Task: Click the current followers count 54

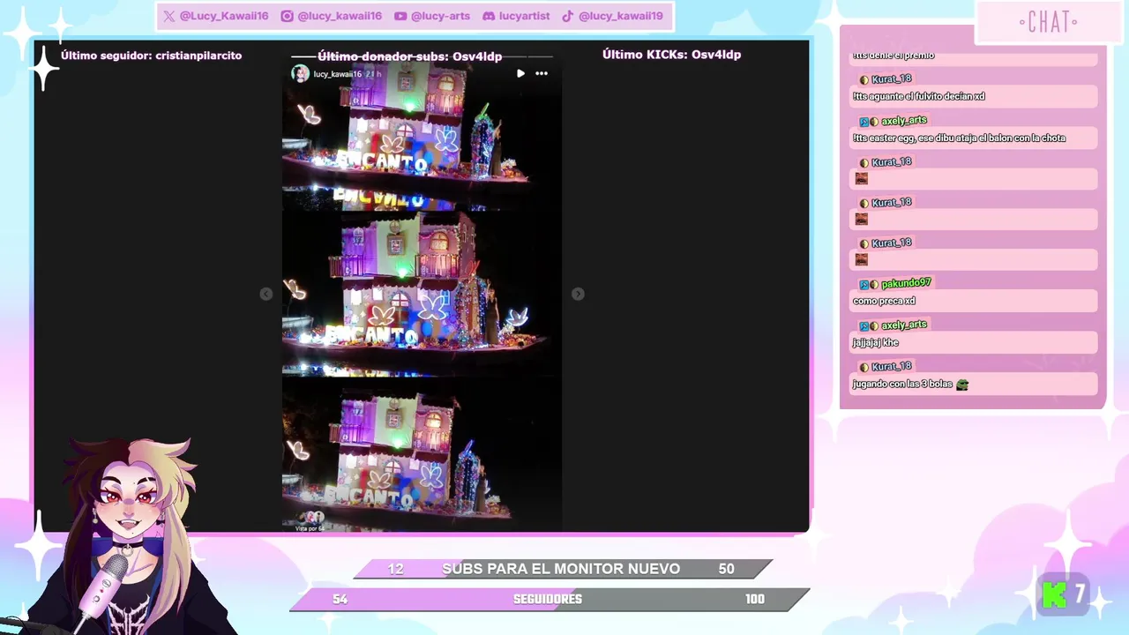Action: point(340,599)
